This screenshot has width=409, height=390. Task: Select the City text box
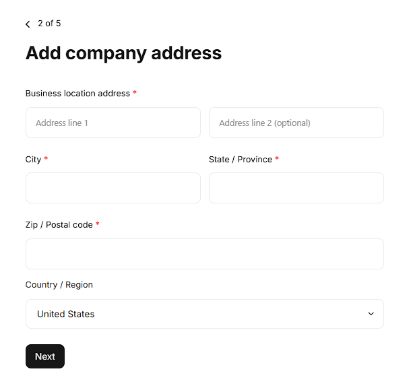point(113,188)
